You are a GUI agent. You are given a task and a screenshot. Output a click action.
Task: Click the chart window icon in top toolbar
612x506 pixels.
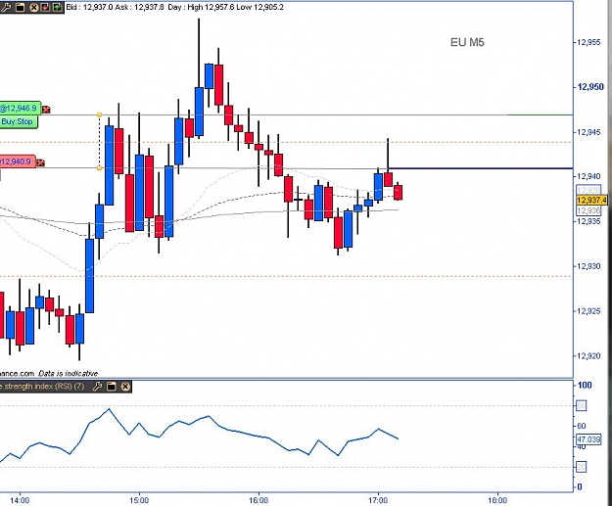pyautogui.click(x=21, y=7)
